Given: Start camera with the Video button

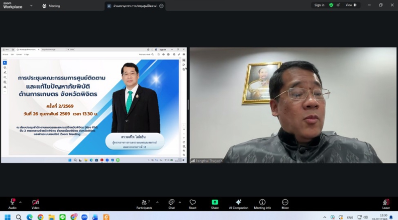Looking at the screenshot, I should click(x=35, y=203).
